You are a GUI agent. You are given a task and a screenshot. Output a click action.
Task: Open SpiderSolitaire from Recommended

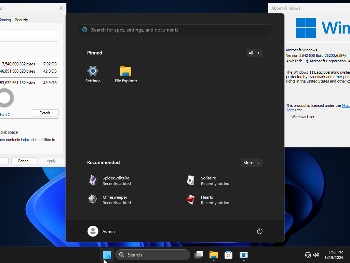coord(116,180)
